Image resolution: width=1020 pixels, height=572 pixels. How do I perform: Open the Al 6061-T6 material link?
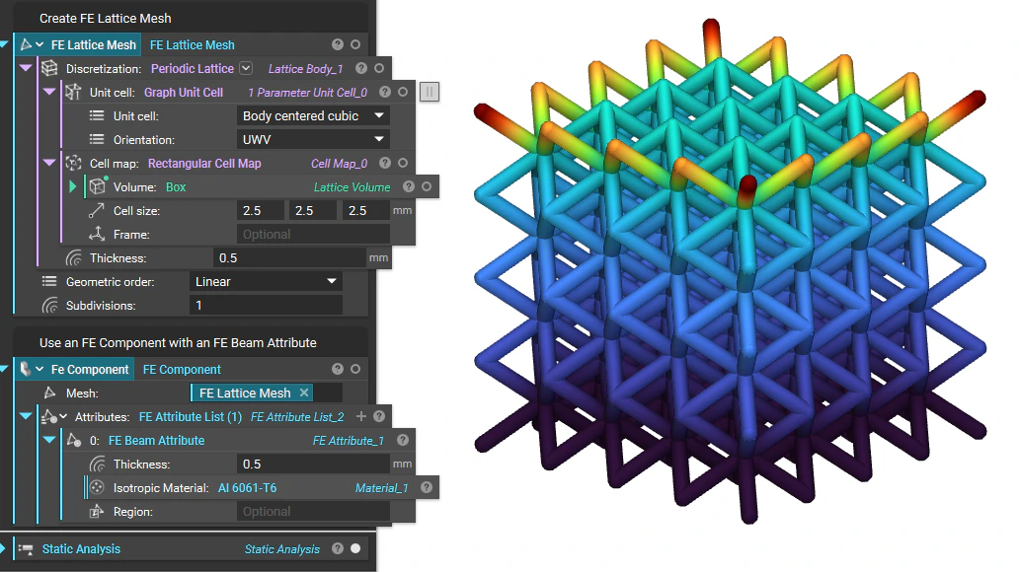[x=248, y=487]
